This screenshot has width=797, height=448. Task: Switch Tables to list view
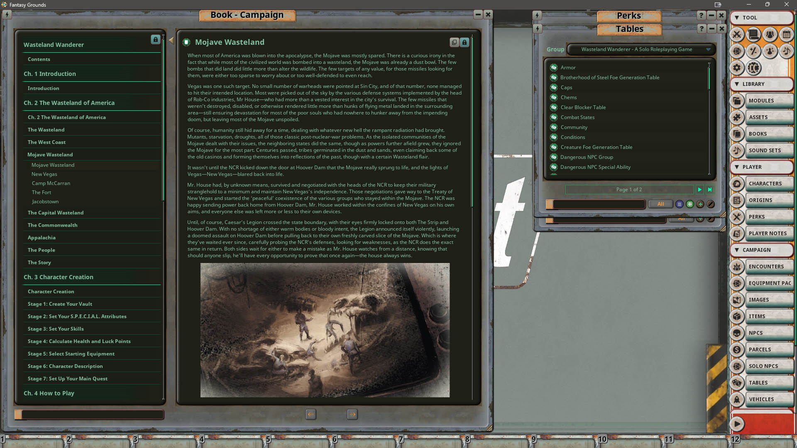[x=679, y=204]
